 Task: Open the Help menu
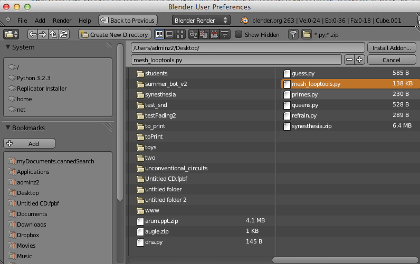(x=84, y=21)
